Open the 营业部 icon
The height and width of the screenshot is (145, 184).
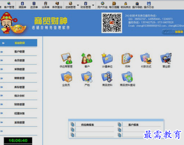pos(166,60)
